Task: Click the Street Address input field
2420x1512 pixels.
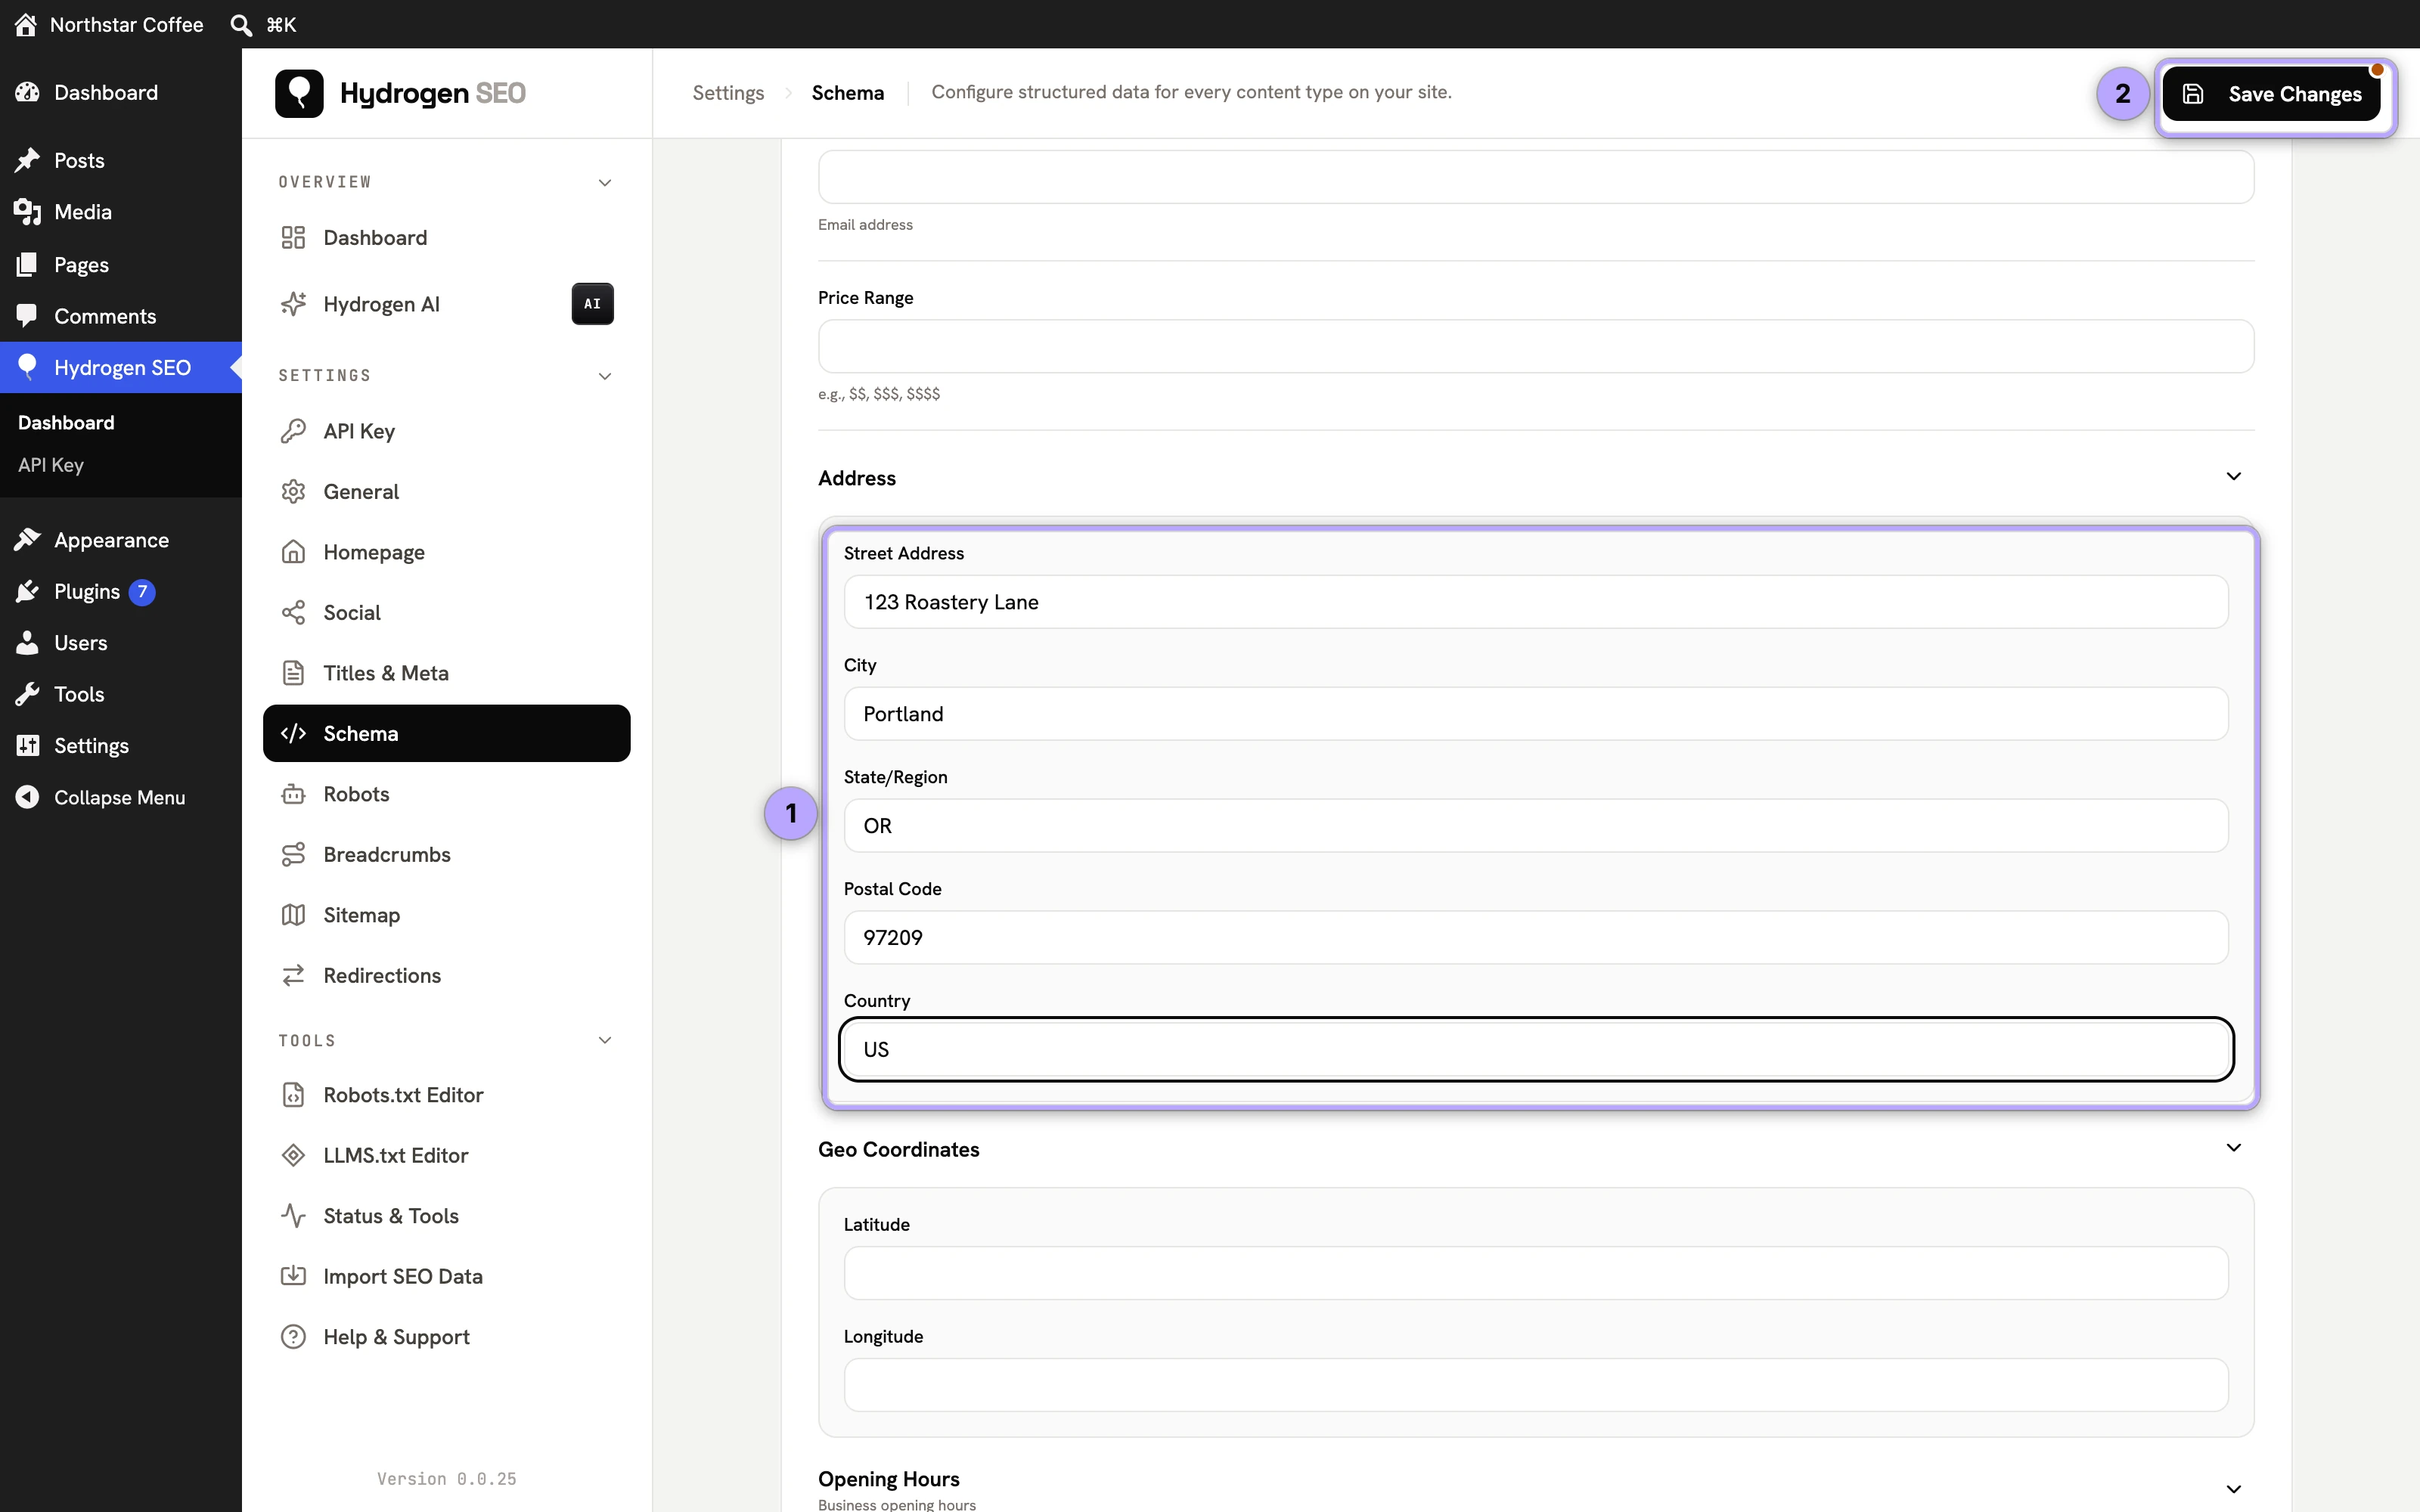Action: (1536, 602)
